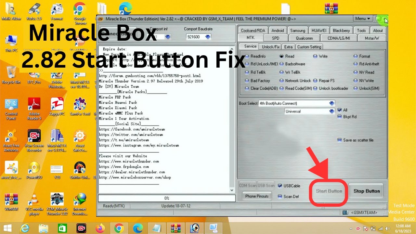Image resolution: width=416 pixels, height=234 pixels.
Task: Toggle the Bkpt Rd checkbox
Action: coord(347,117)
